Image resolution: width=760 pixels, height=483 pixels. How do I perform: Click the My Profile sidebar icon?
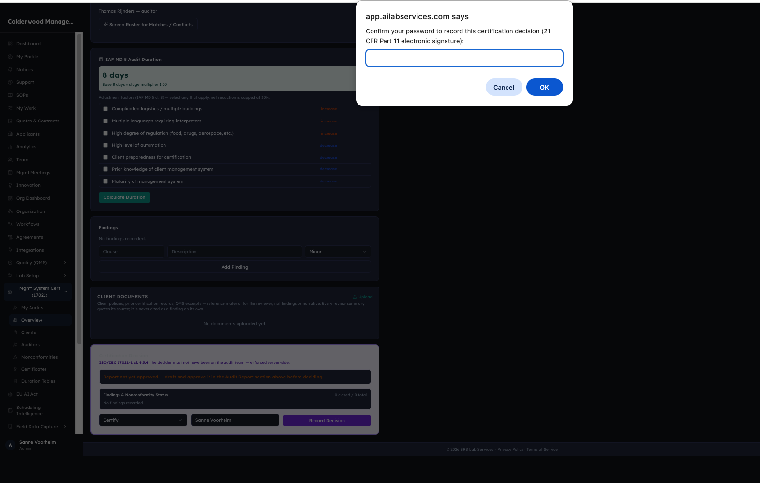click(10, 57)
